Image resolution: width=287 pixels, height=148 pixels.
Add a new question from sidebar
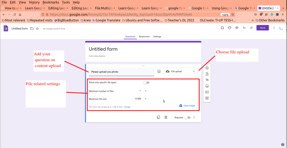click(207, 68)
